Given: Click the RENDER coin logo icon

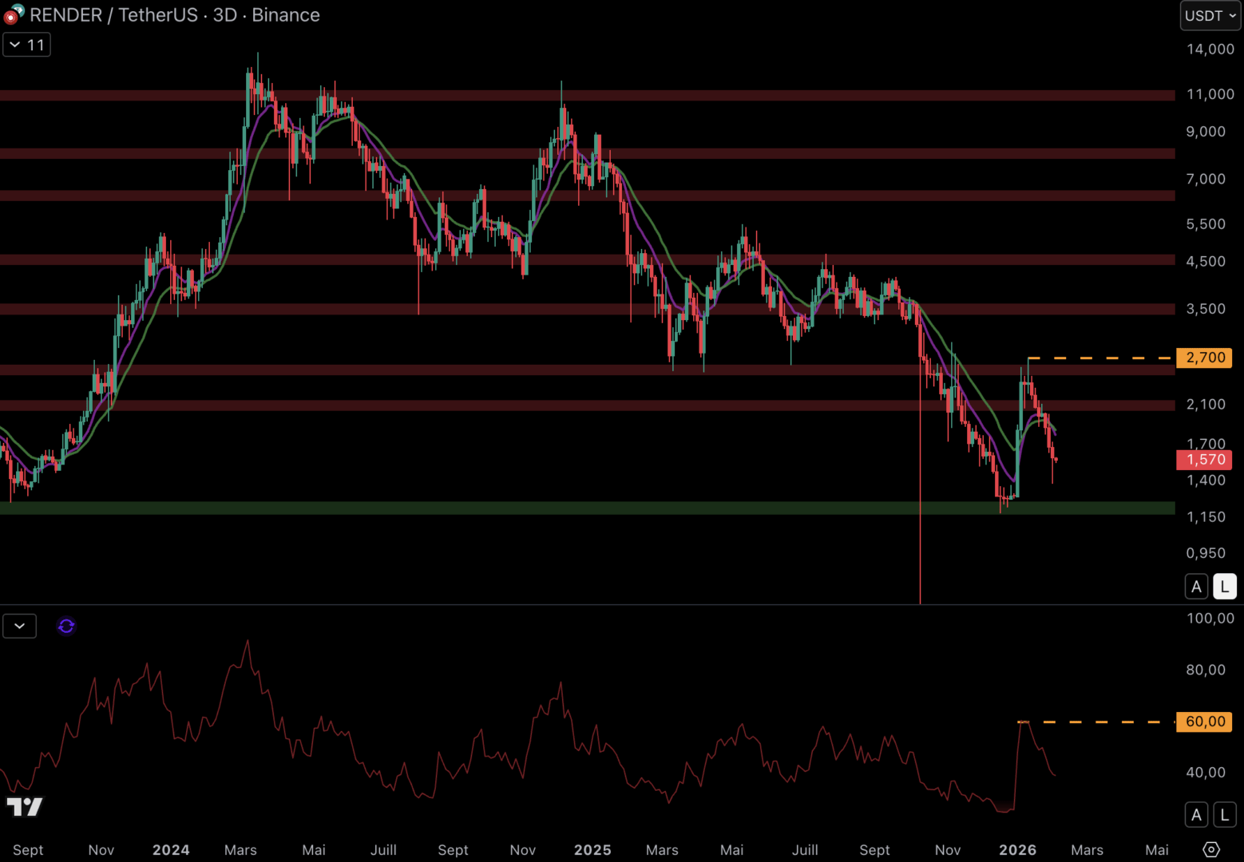Looking at the screenshot, I should [14, 14].
